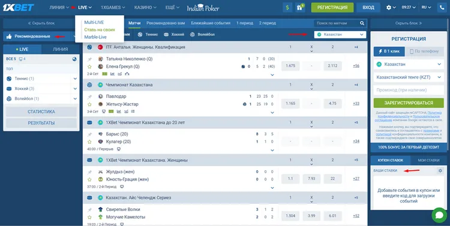Click the ЗАРЕГИСТРИРОВАТЬСЯ button
Image resolution: width=450 pixels, height=226 pixels.
pyautogui.click(x=409, y=103)
